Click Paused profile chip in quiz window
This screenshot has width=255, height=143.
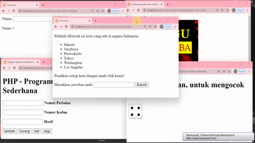coord(166,27)
